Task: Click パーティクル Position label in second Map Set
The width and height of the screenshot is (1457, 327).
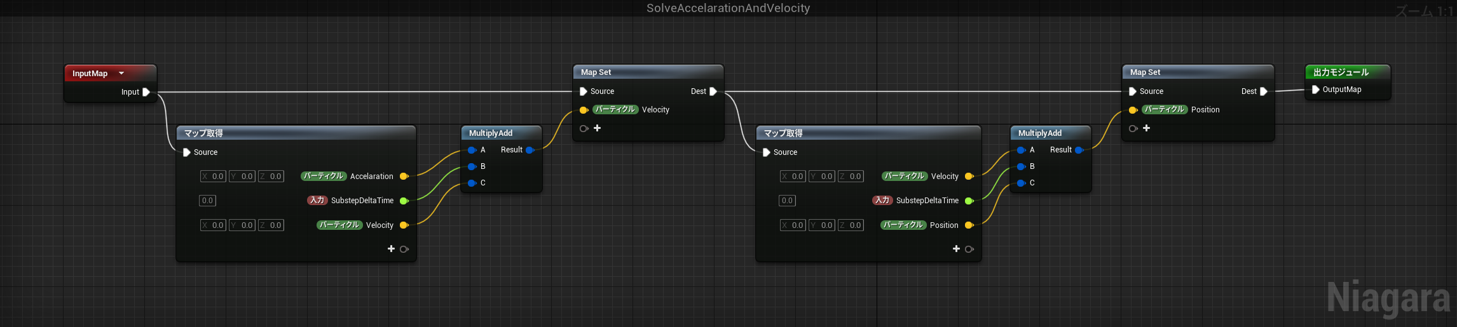Action: [1180, 110]
